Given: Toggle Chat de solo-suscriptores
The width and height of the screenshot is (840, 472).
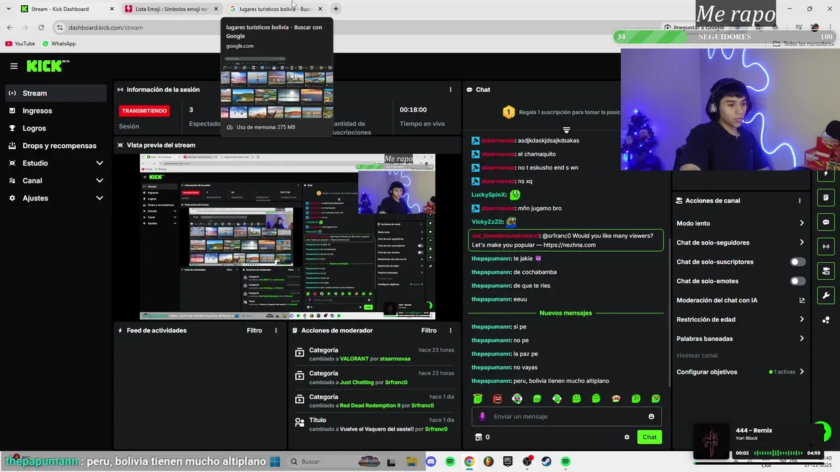Looking at the screenshot, I should pyautogui.click(x=797, y=262).
